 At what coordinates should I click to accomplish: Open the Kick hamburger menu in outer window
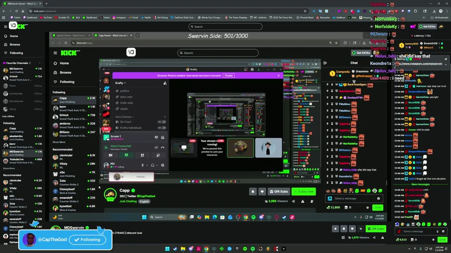[5, 26]
